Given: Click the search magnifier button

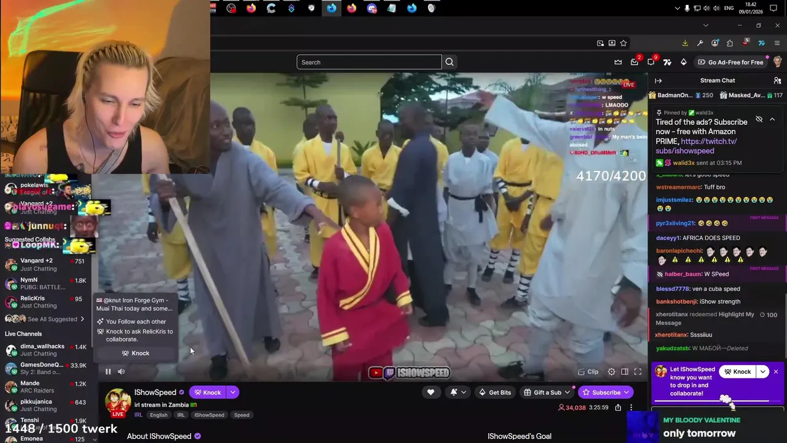Looking at the screenshot, I should tap(449, 62).
